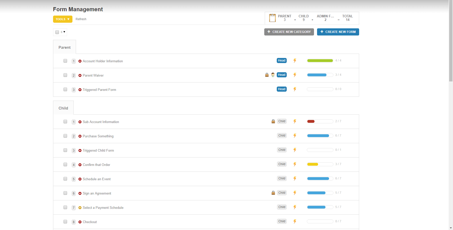Click lock icon on Sub Account Information row
The width and height of the screenshot is (453, 230).
click(273, 121)
